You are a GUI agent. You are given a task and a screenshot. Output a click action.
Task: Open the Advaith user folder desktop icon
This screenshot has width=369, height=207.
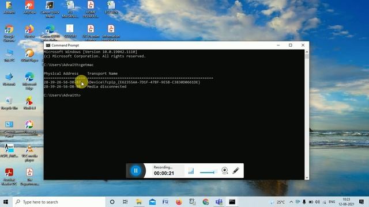pyautogui.click(x=9, y=7)
